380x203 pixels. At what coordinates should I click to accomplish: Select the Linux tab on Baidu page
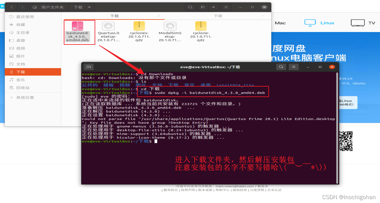pos(320,23)
